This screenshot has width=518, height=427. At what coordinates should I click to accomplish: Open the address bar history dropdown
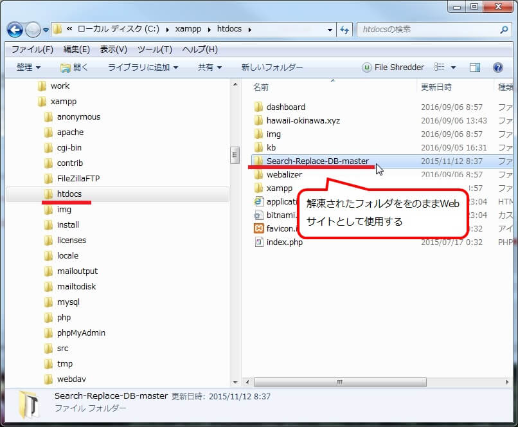point(330,30)
